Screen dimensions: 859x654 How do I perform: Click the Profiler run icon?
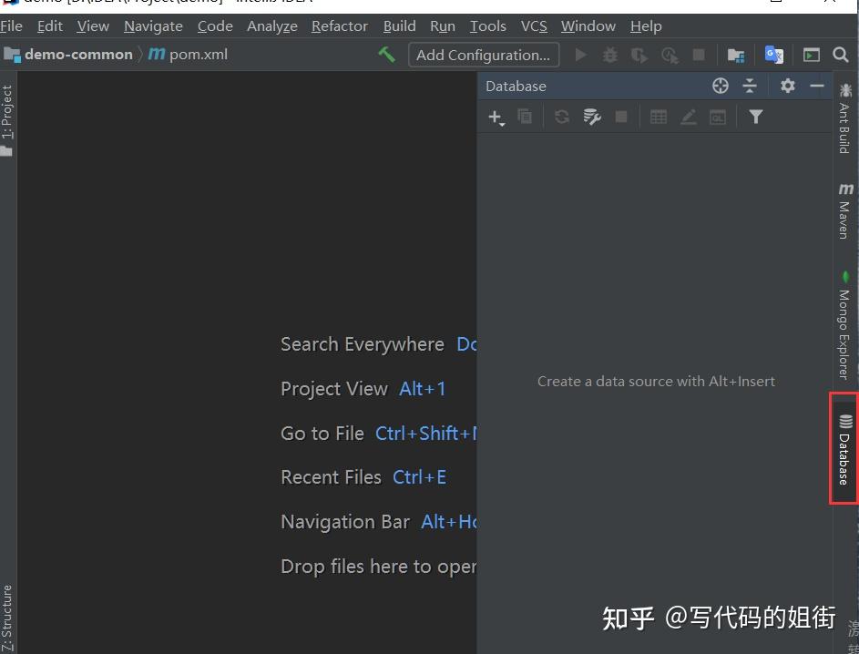[670, 56]
